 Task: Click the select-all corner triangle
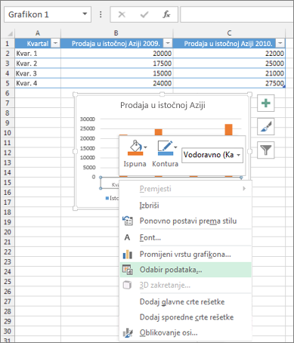pyautogui.click(x=11, y=33)
